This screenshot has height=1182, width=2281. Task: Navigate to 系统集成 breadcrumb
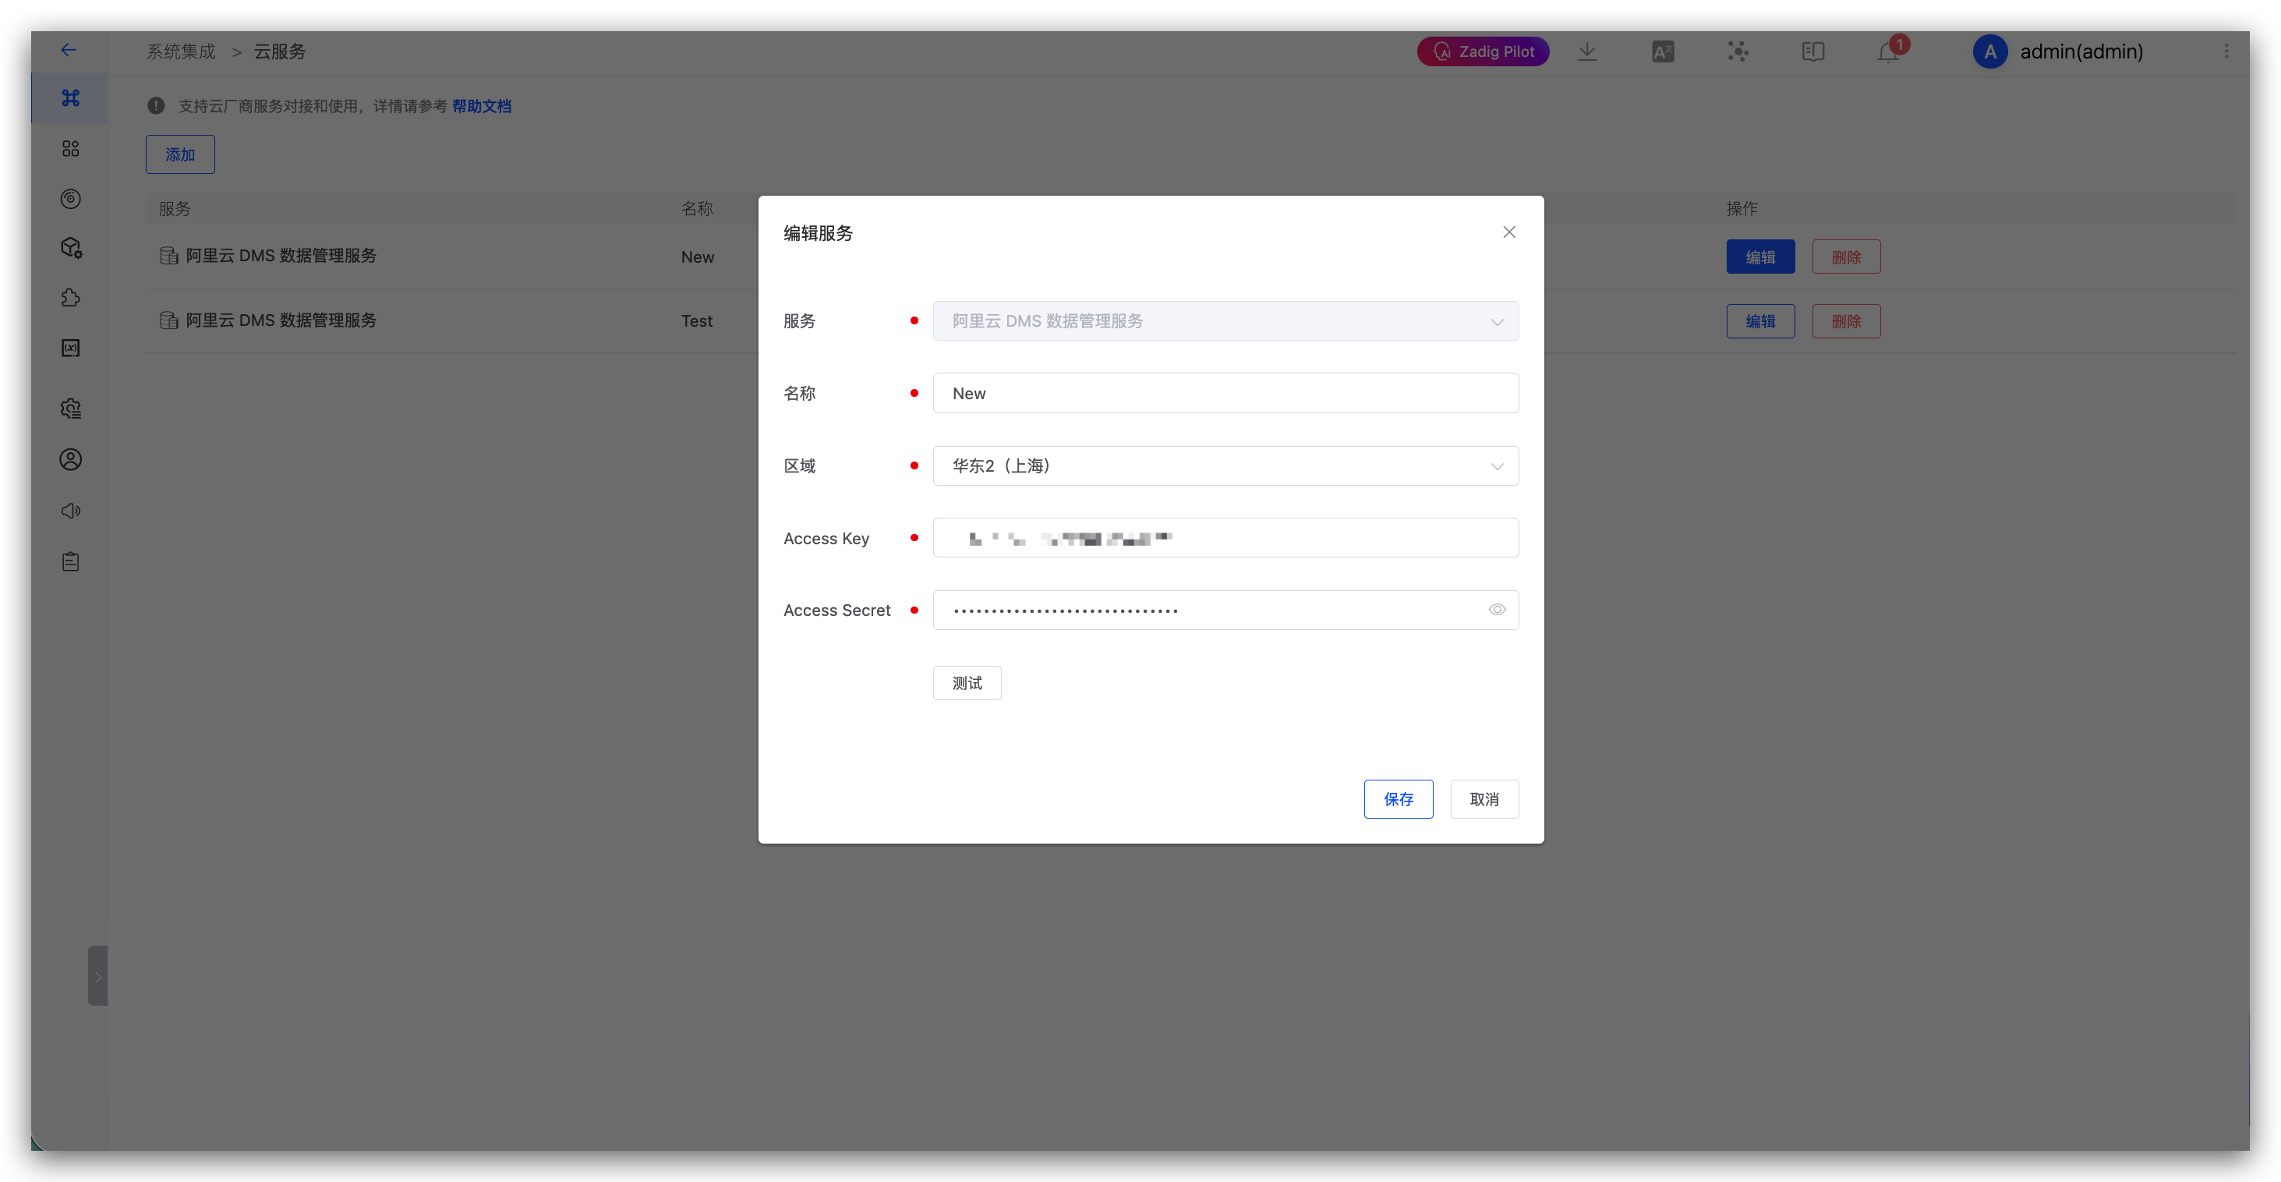[x=181, y=51]
